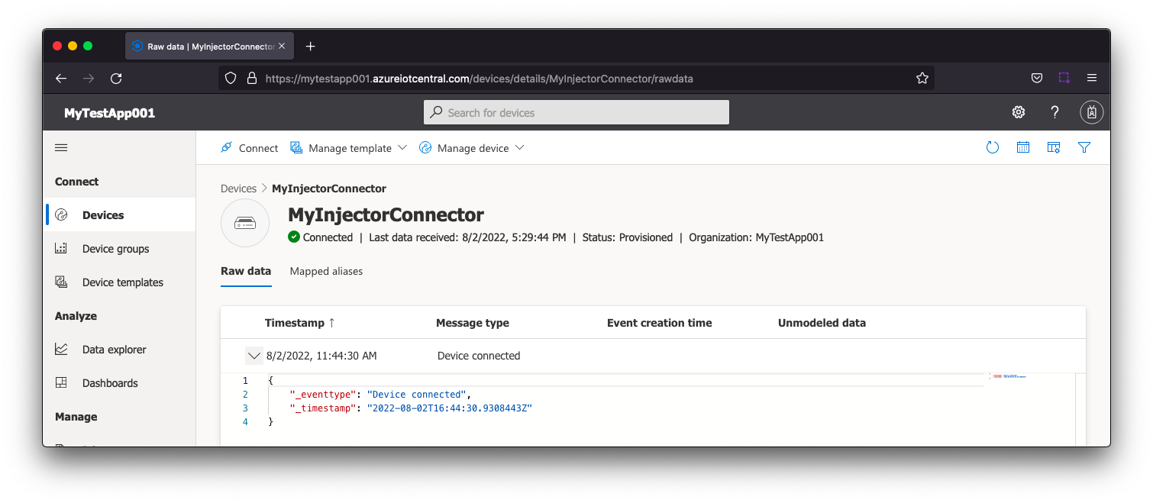The height and width of the screenshot is (503, 1153).
Task: Open application settings gear icon
Action: pyautogui.click(x=1018, y=113)
